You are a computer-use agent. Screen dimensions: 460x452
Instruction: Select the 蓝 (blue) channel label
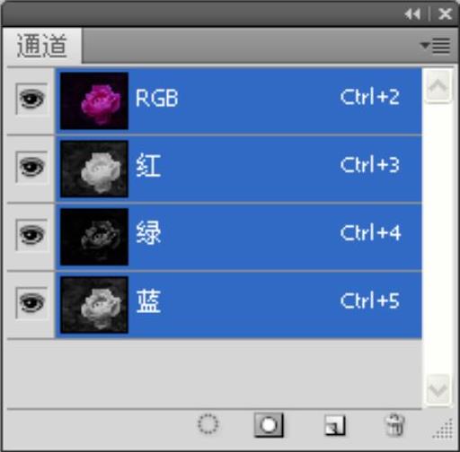148,301
